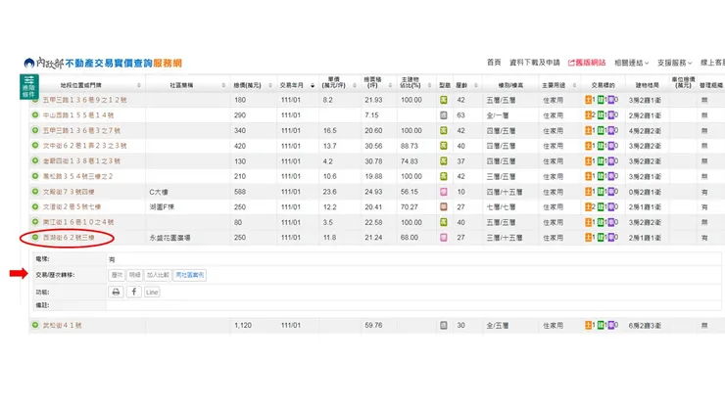
Task: Click the building type icon for the 180萬 row
Action: pos(444,100)
